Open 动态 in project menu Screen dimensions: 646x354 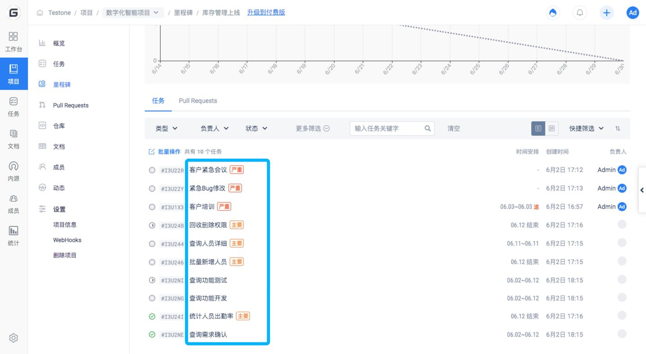coord(59,188)
